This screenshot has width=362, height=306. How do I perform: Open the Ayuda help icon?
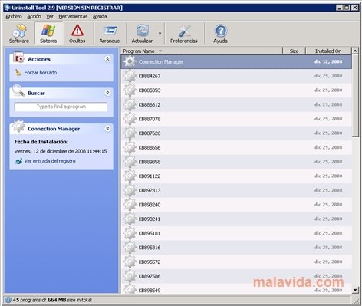point(220,34)
